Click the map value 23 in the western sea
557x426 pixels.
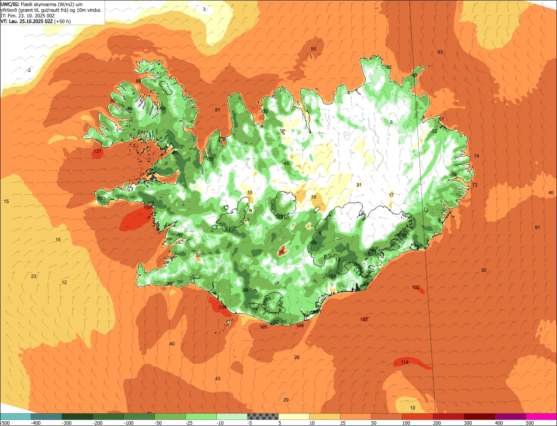[34, 277]
